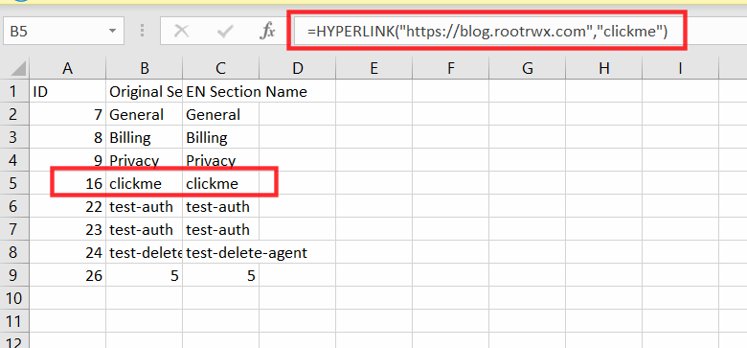Click the EN Section Name header cell
The width and height of the screenshot is (747, 348).
(x=220, y=91)
